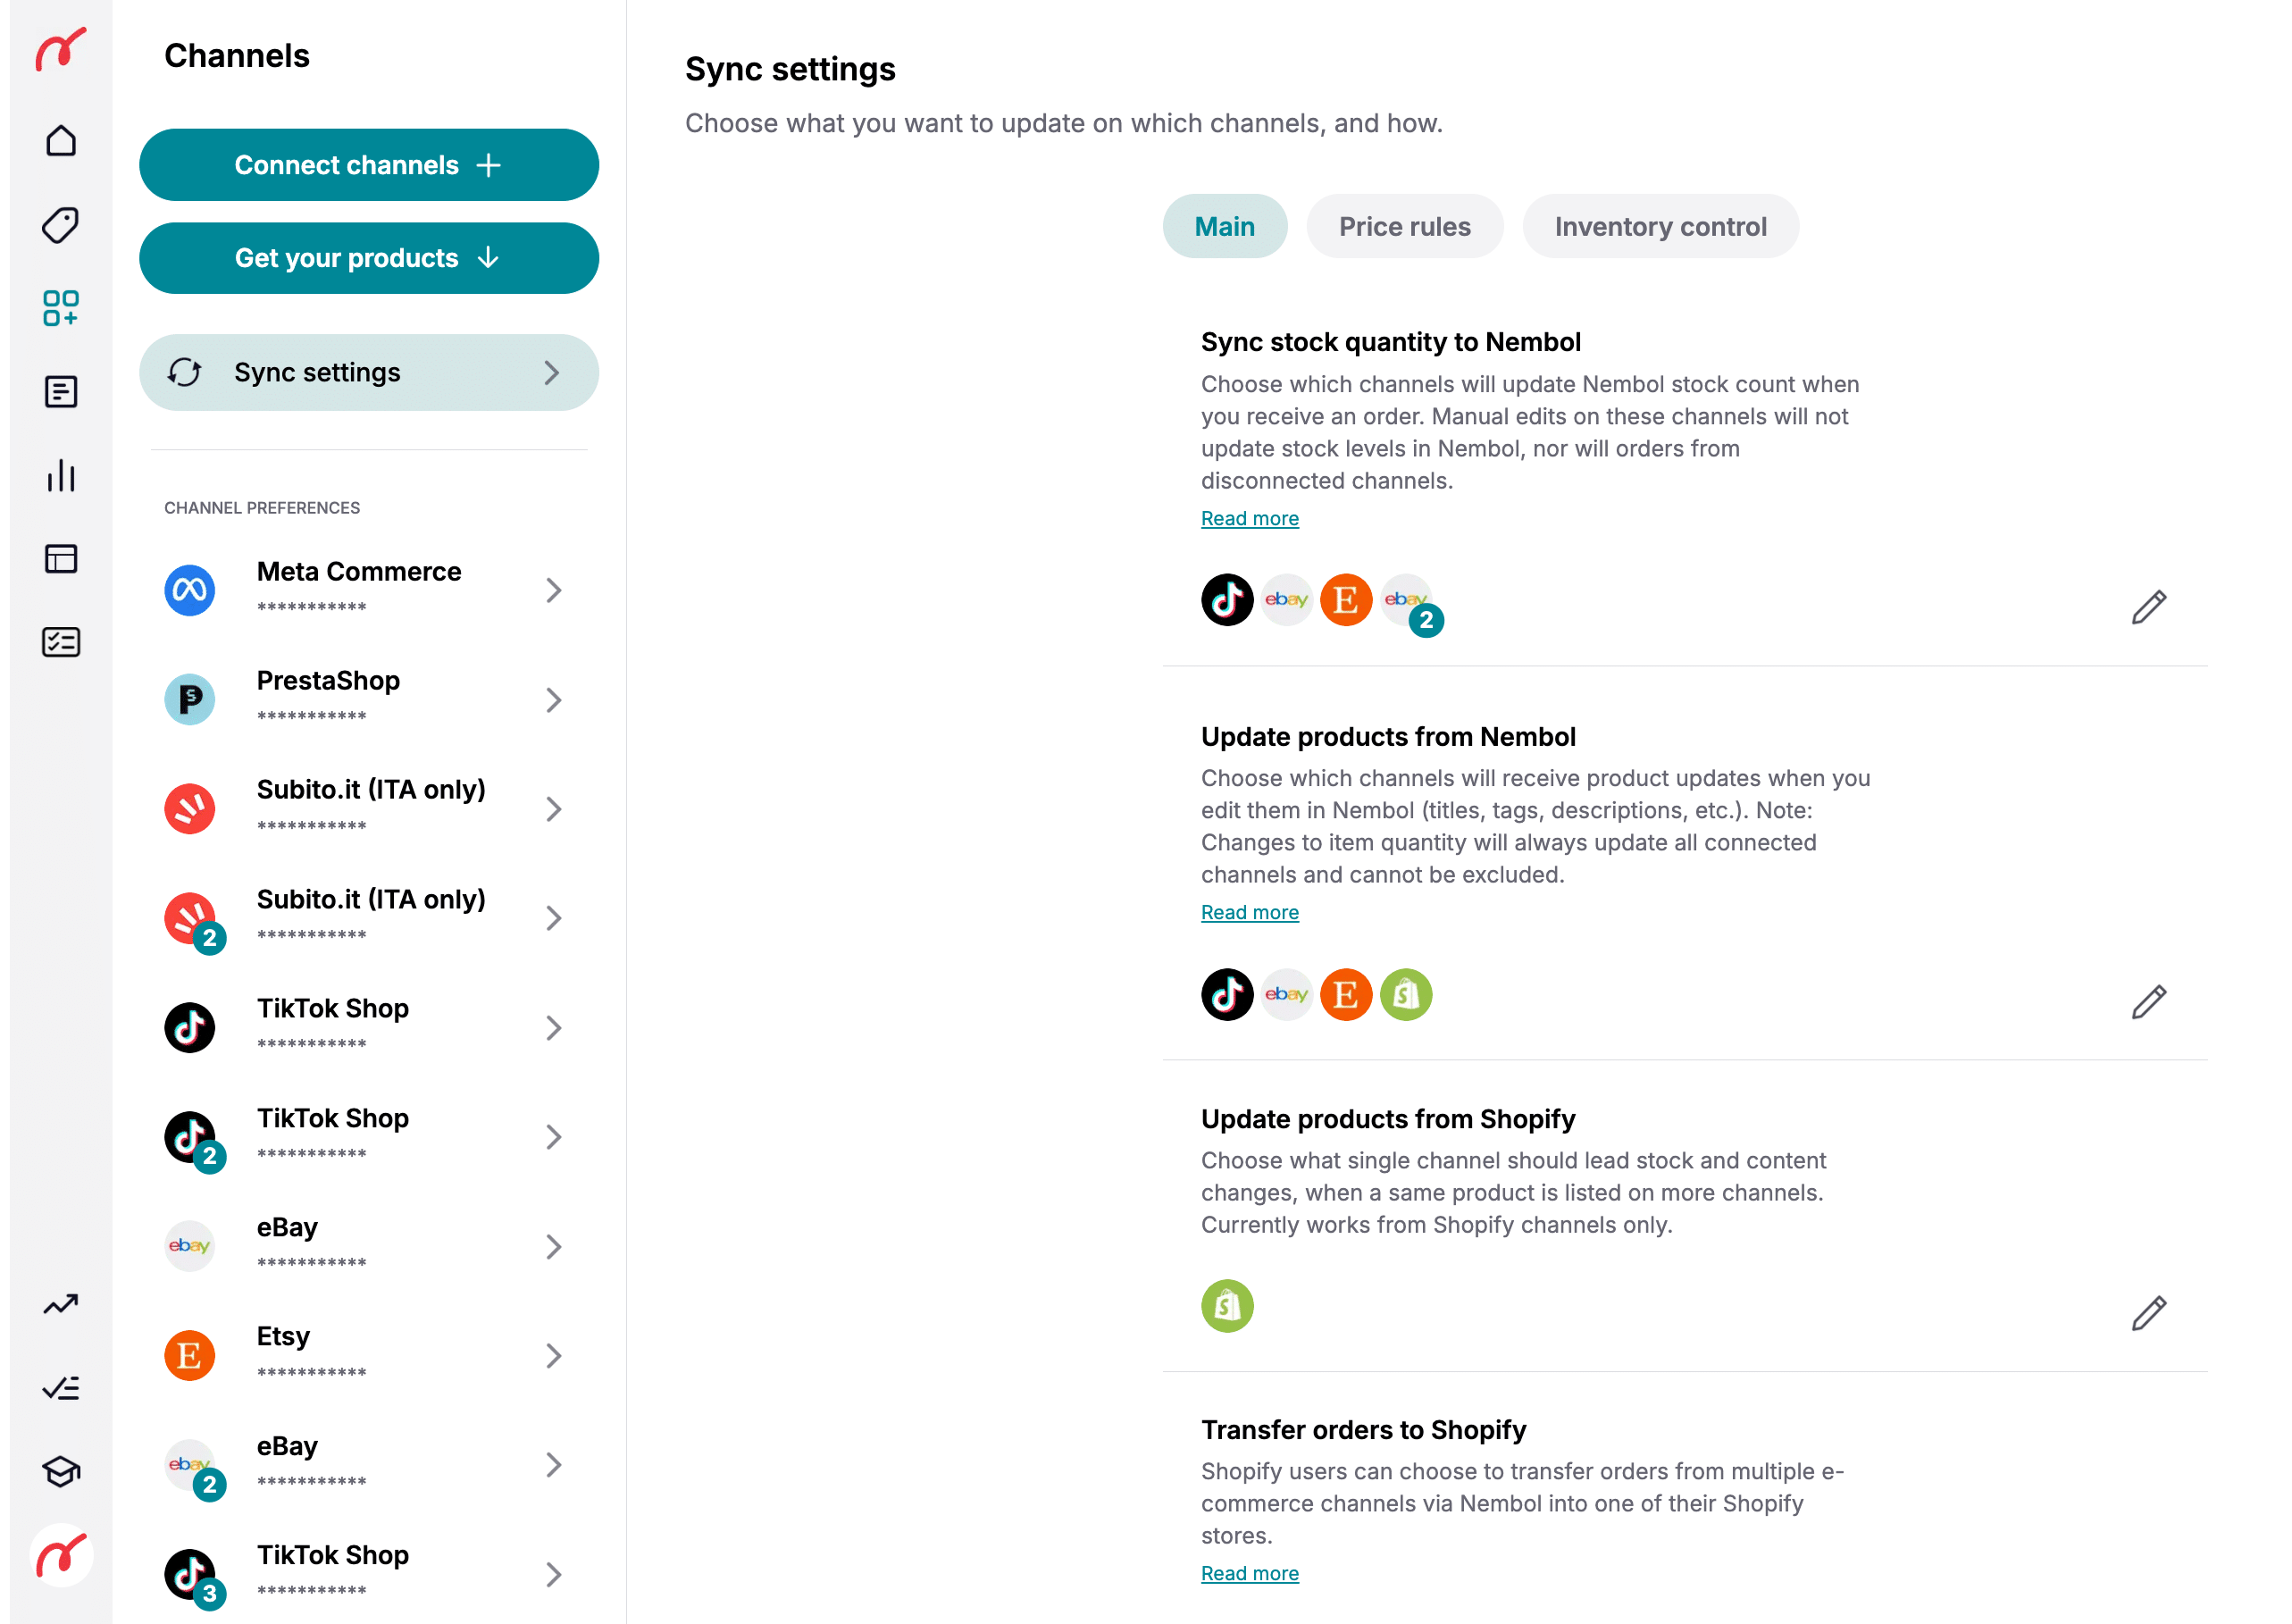Viewport: 2292px width, 1624px height.
Task: Switch to the Inventory control tab
Action: (1660, 227)
